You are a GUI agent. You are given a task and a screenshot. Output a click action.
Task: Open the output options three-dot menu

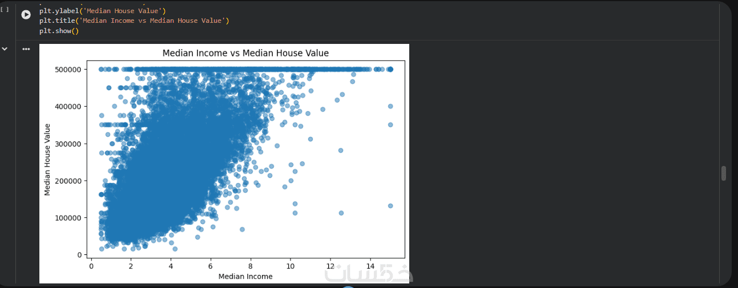coord(26,49)
